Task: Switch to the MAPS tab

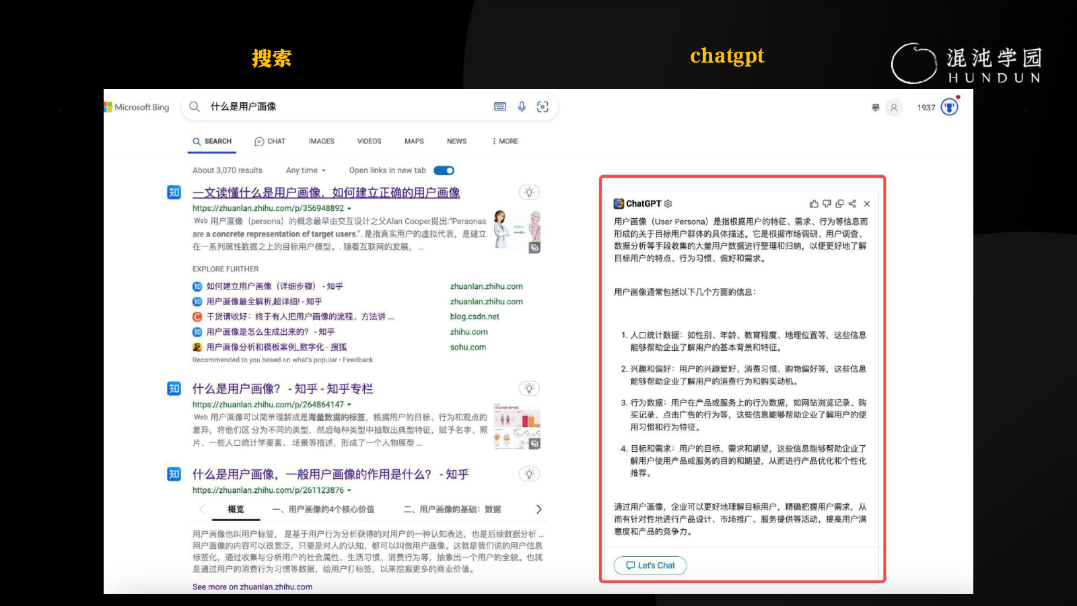Action: coord(414,141)
